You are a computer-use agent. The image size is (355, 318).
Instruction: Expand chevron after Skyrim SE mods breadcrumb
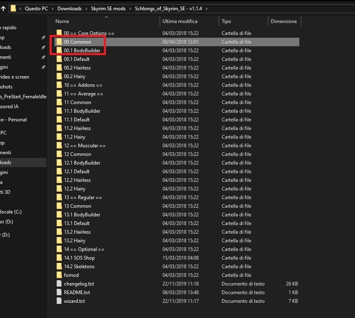point(130,9)
